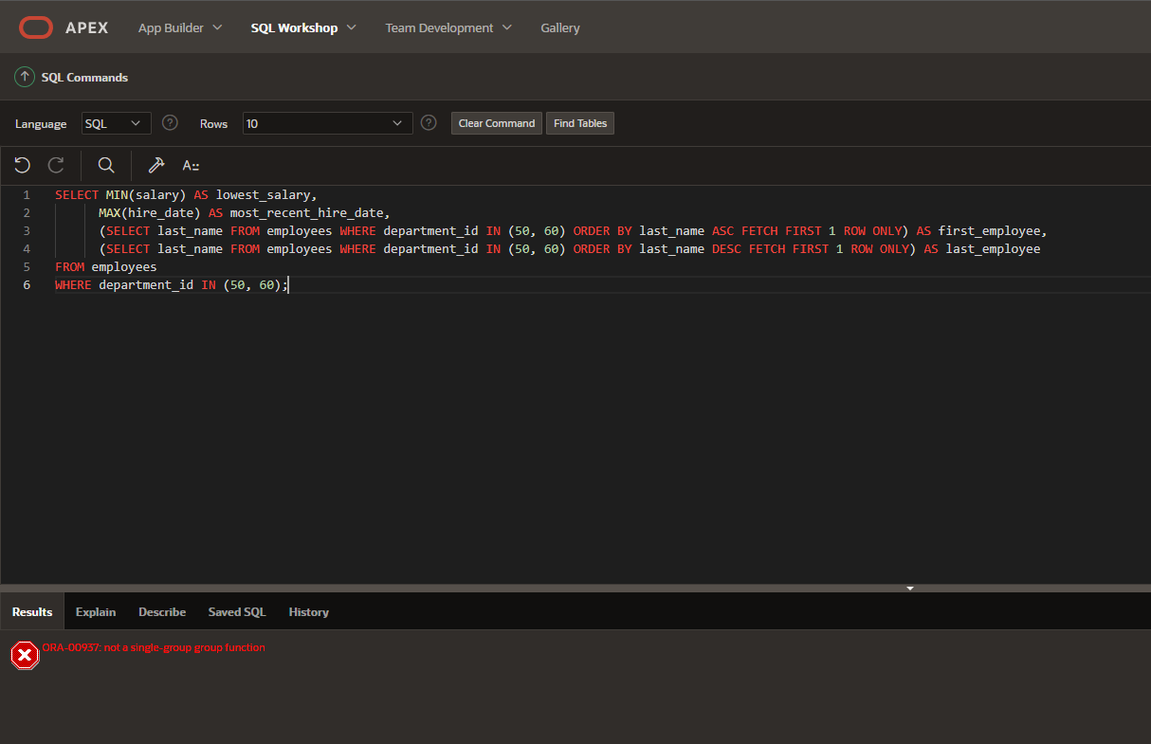
Task: Open the App Builder menu
Action: point(180,27)
